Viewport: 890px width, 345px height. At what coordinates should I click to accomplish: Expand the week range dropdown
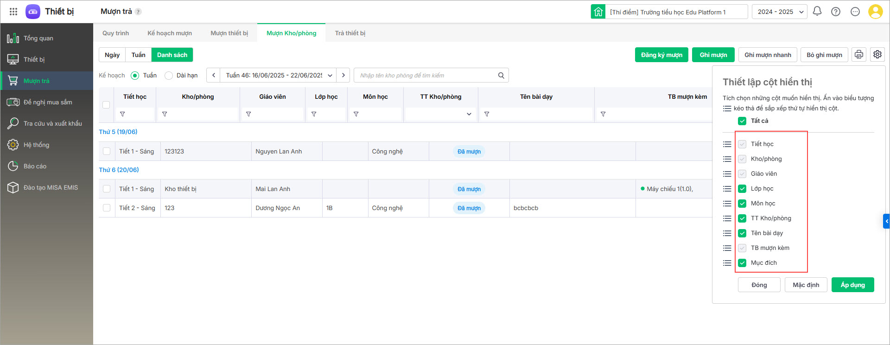click(330, 76)
